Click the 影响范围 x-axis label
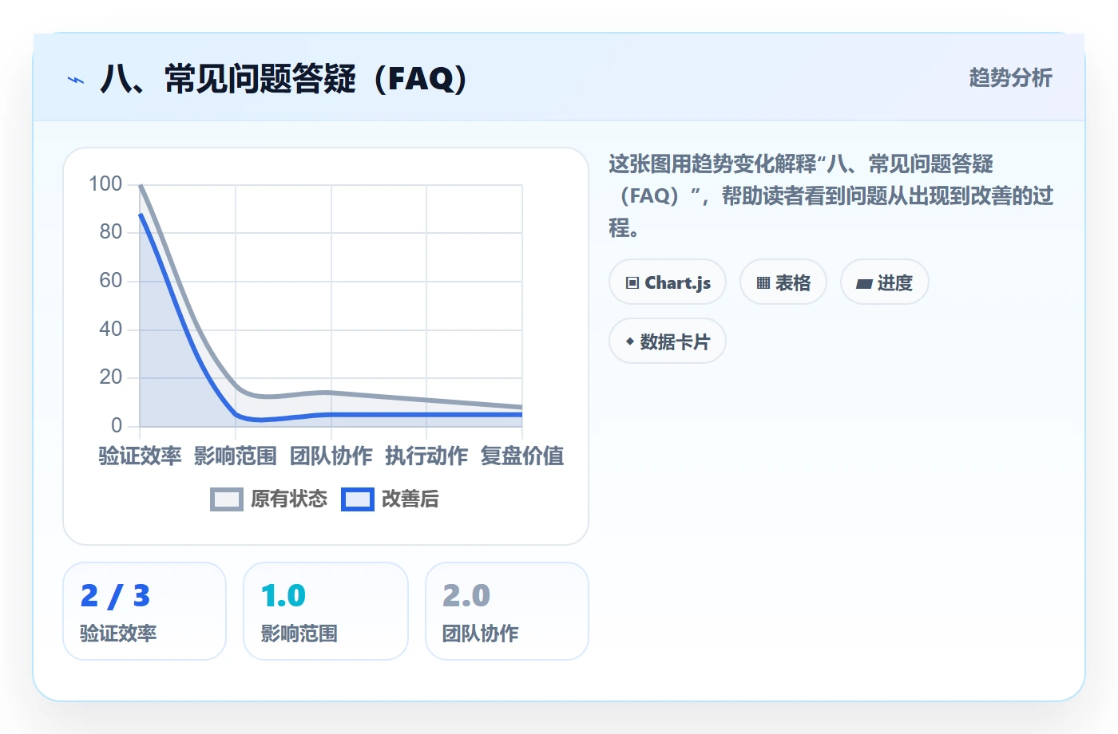The width and height of the screenshot is (1118, 734). pyautogui.click(x=236, y=456)
